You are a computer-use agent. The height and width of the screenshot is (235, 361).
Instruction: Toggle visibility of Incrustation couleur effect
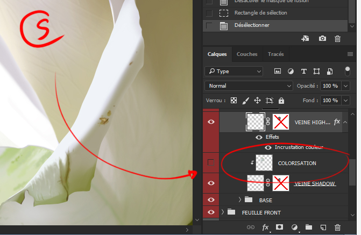pos(268,147)
